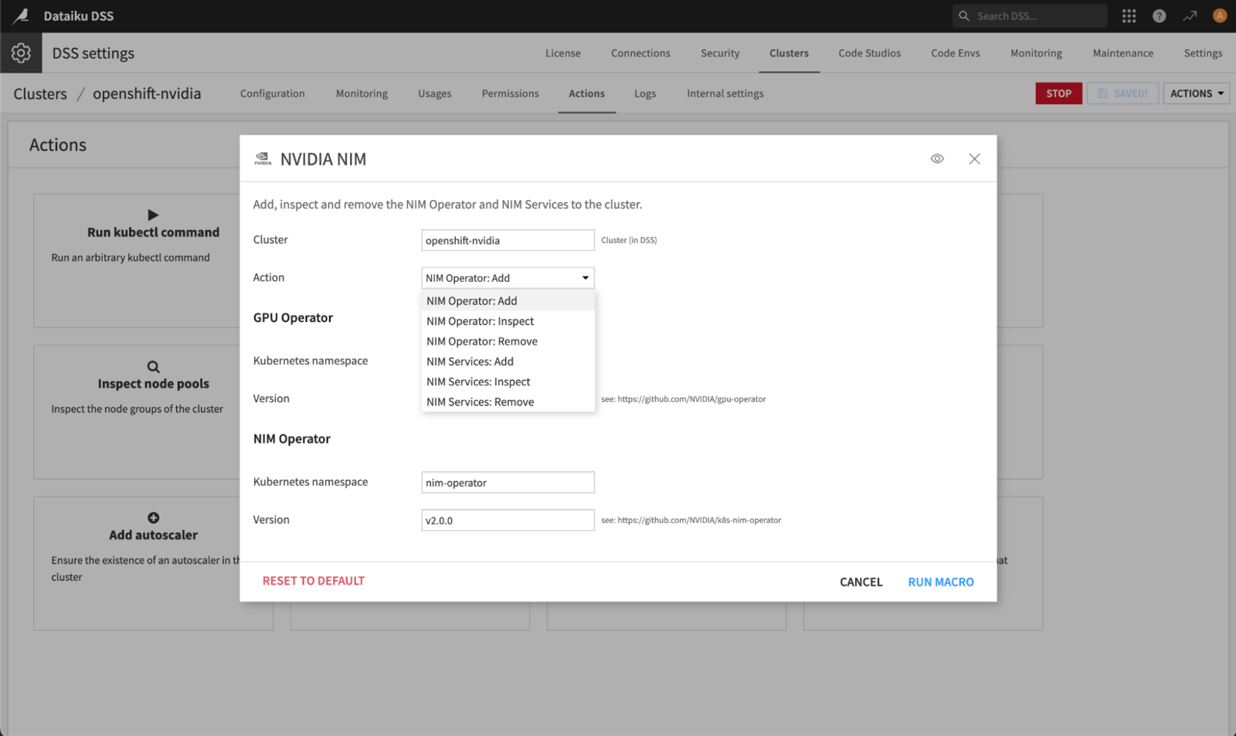Expand the ACTIONS dropdown button
Viewport: 1236px width, 736px height.
click(x=1196, y=93)
